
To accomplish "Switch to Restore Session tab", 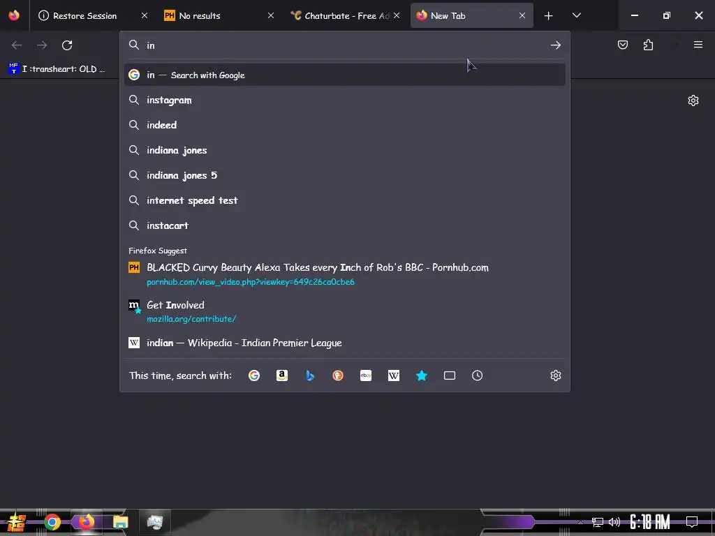I will pyautogui.click(x=91, y=16).
